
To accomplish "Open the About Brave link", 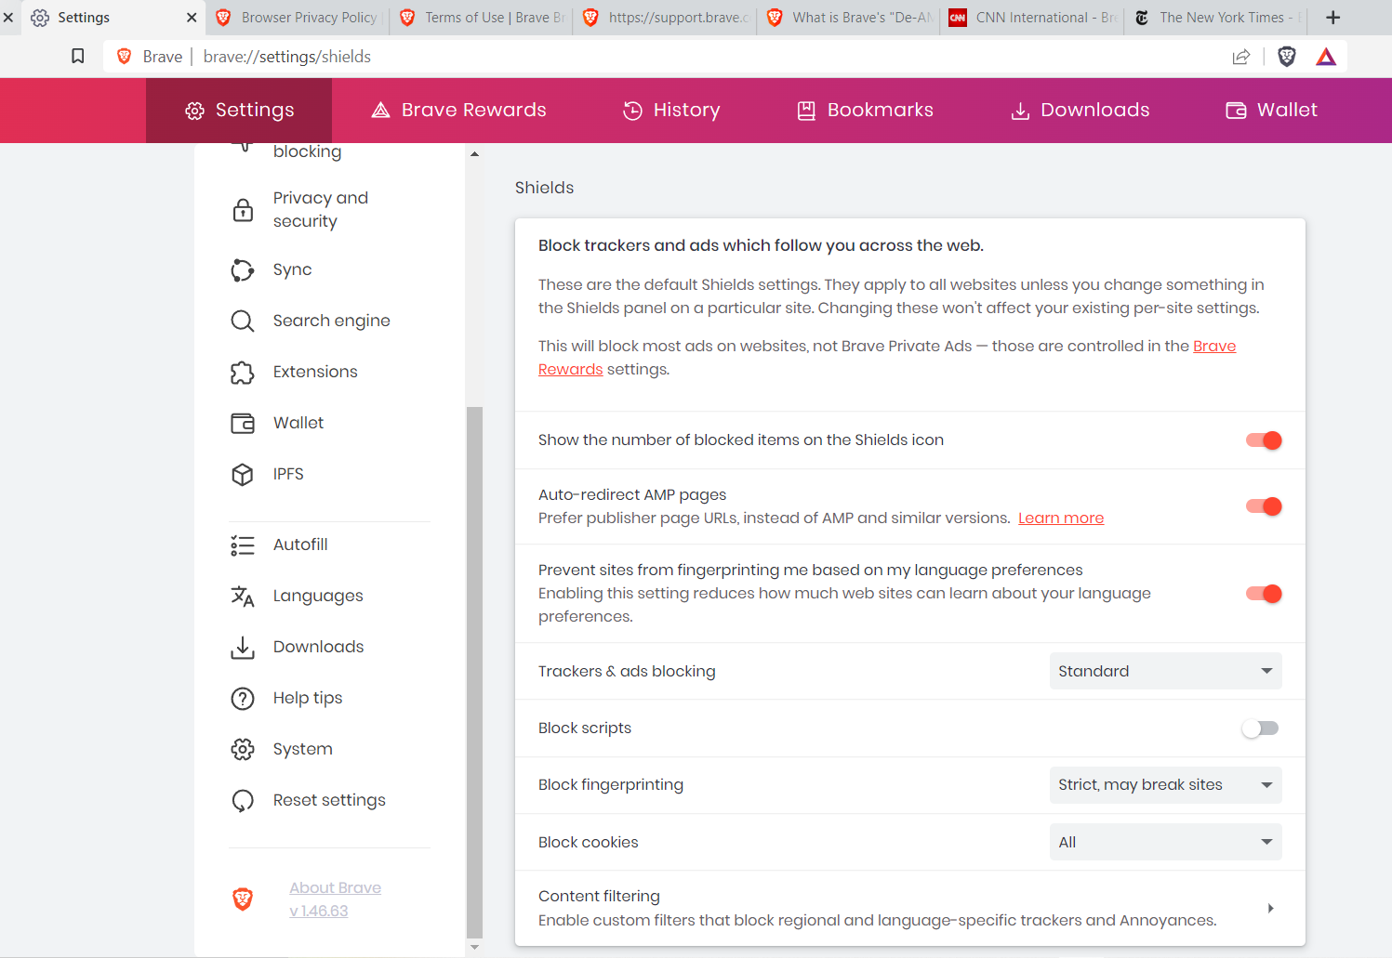I will tap(335, 887).
